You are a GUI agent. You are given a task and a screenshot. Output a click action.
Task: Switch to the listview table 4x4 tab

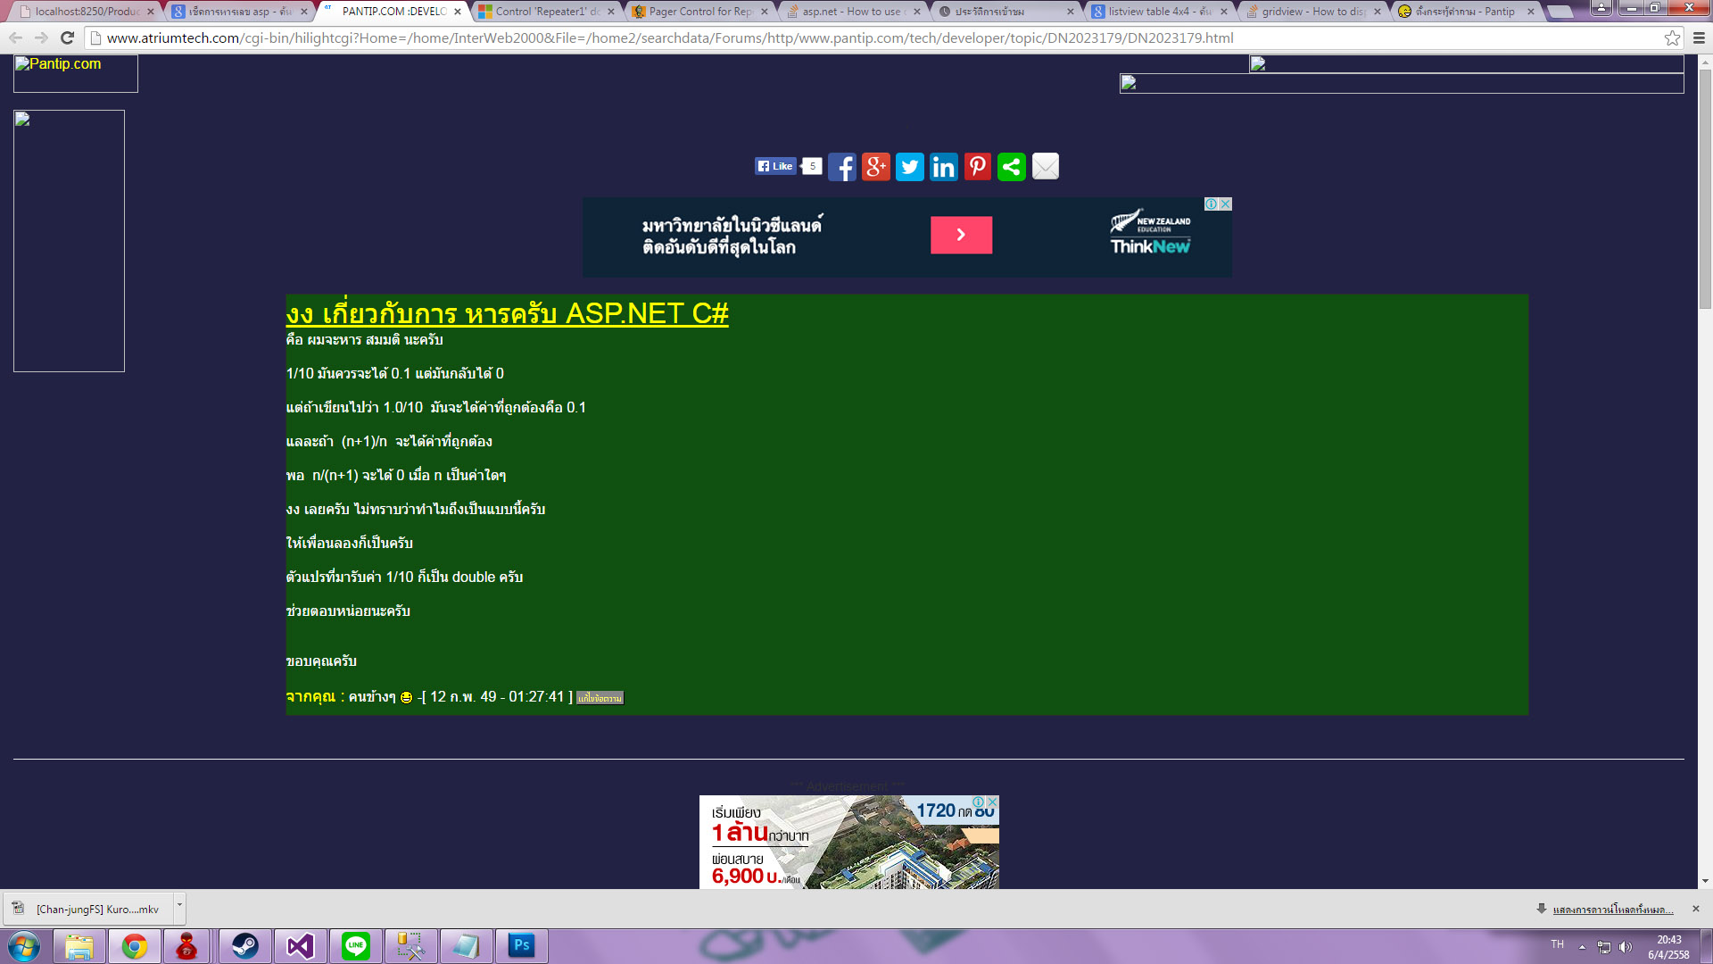pos(1159,12)
